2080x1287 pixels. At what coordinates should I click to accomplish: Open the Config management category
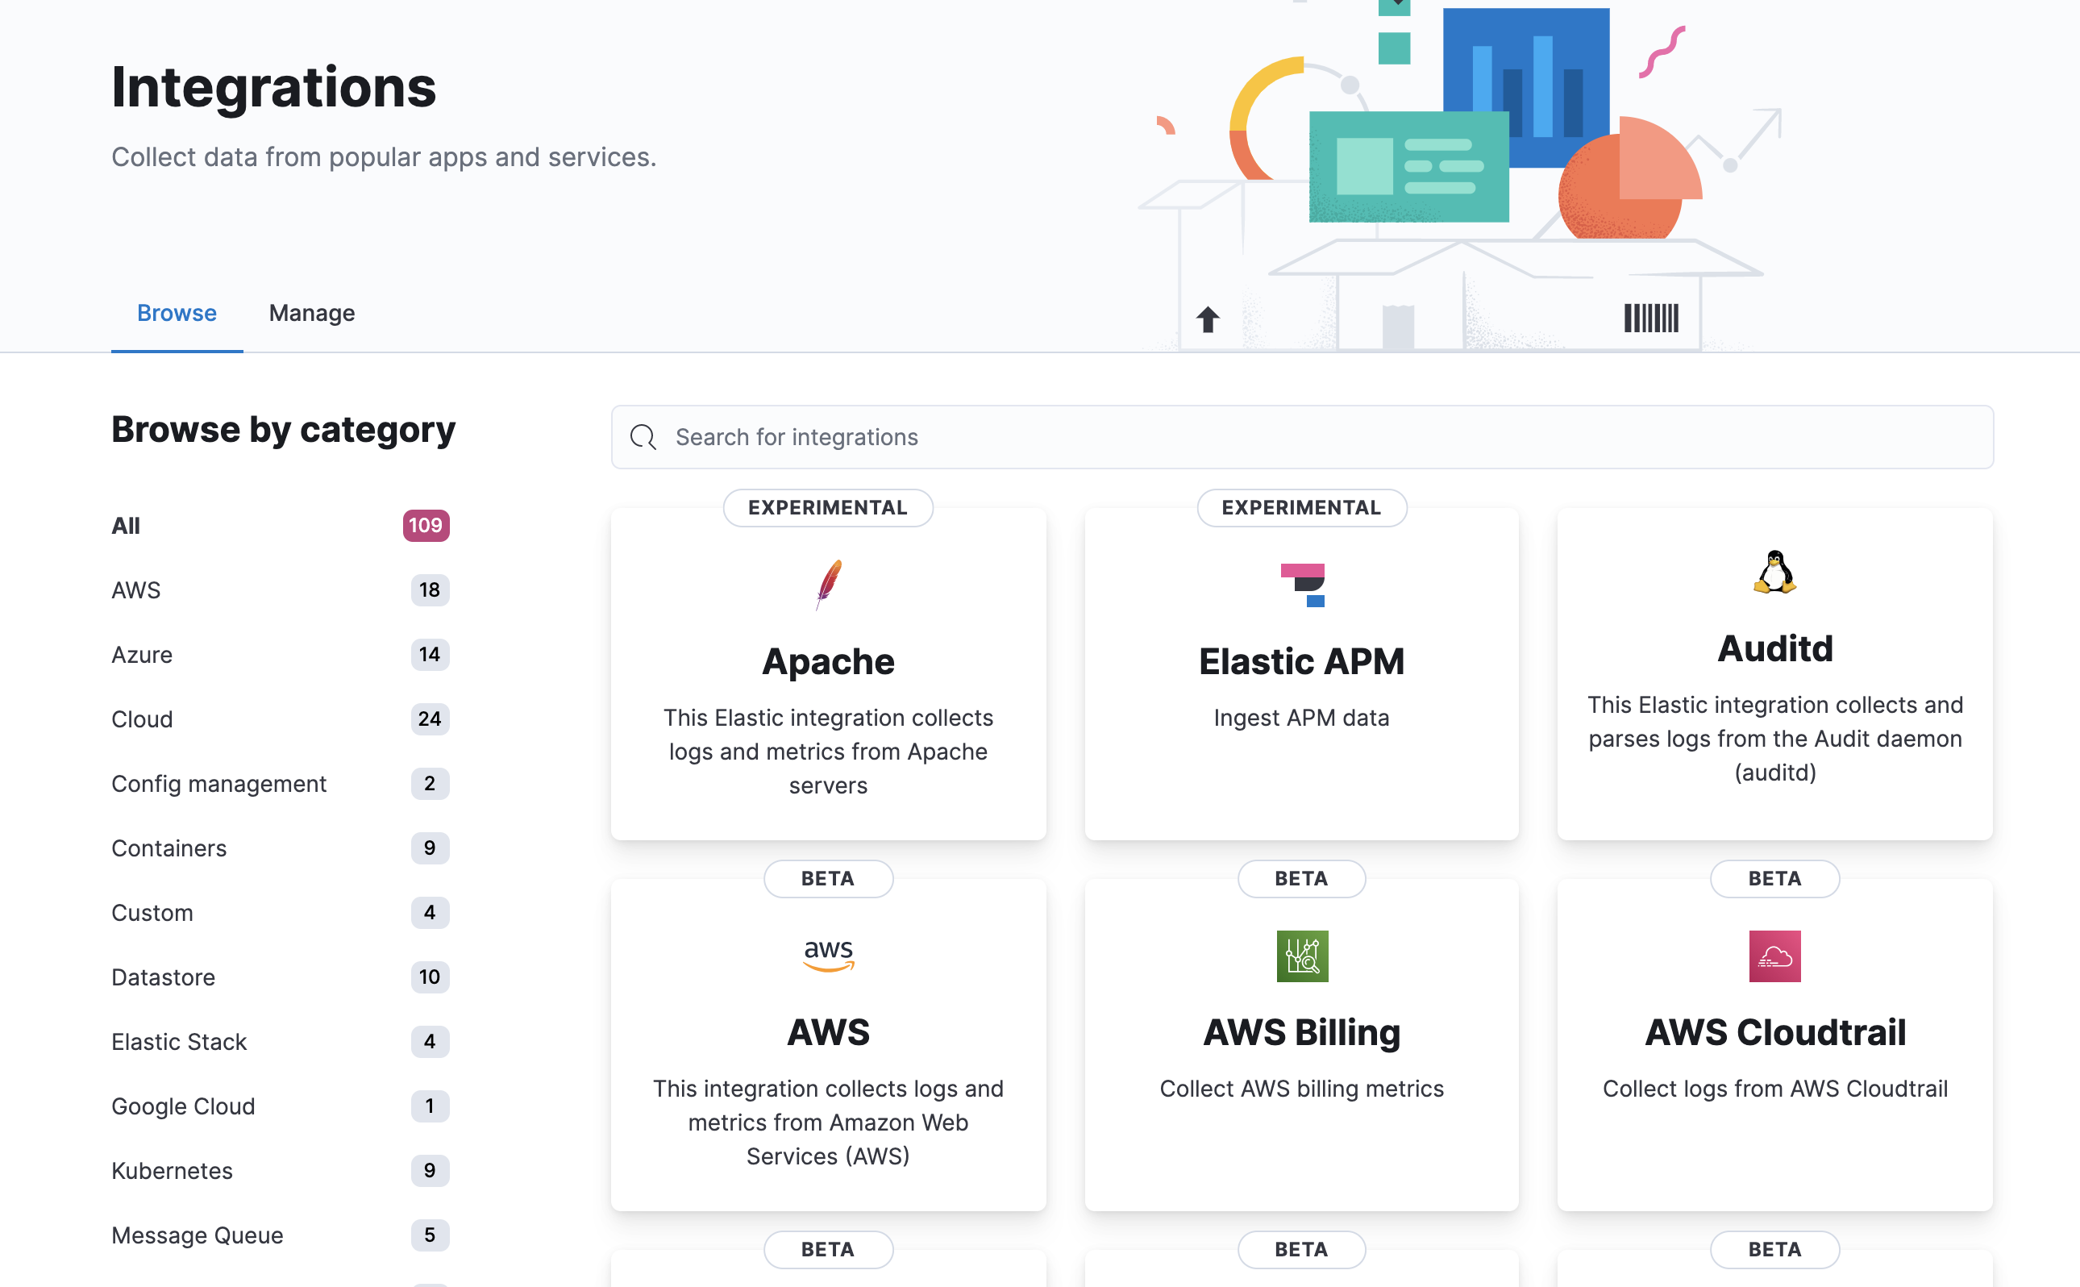218,784
